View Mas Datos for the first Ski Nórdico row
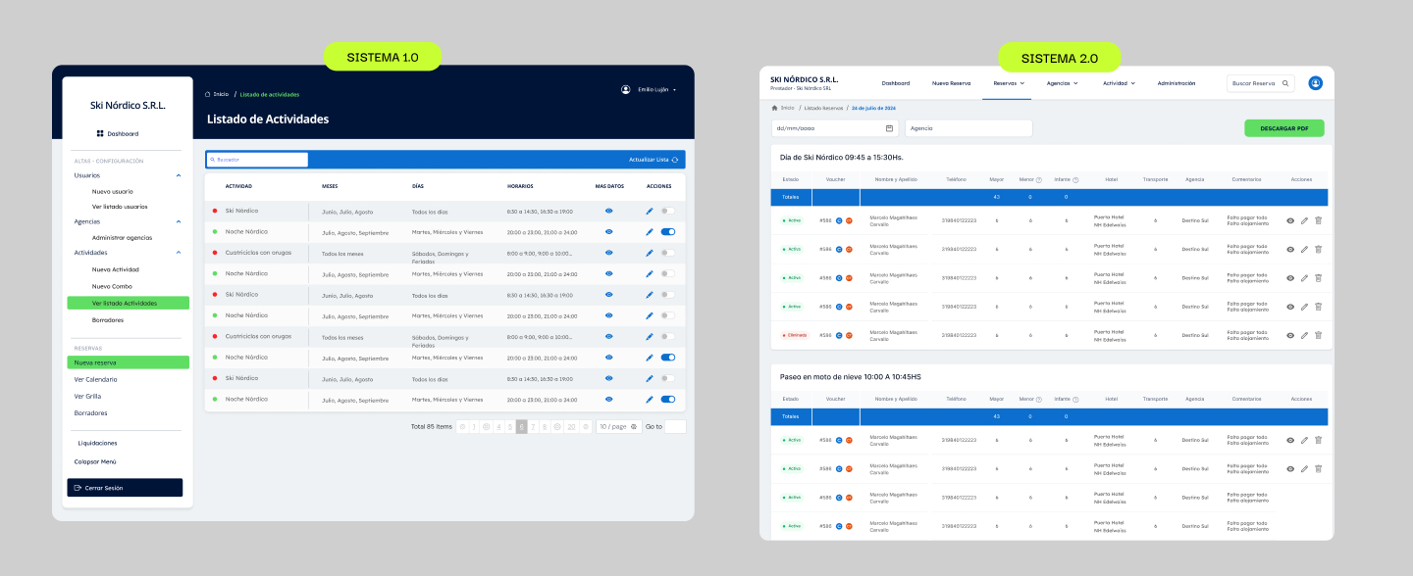This screenshot has width=1413, height=576. (609, 211)
